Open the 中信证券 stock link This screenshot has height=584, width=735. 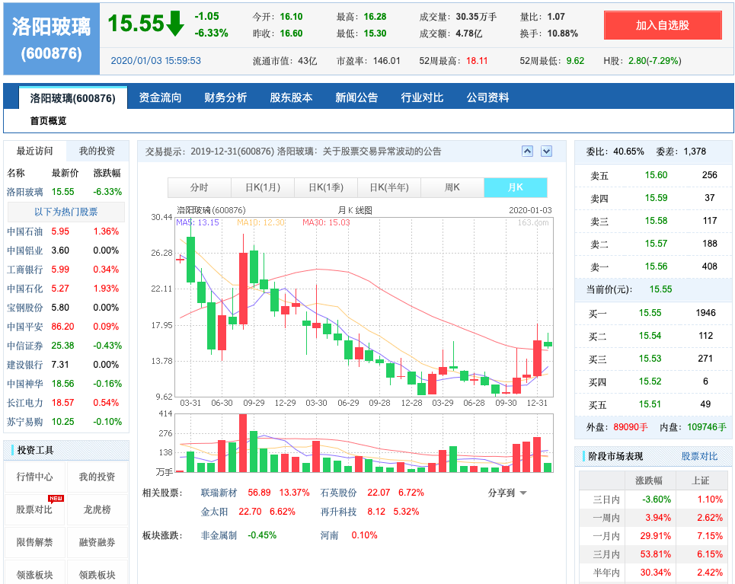click(25, 346)
